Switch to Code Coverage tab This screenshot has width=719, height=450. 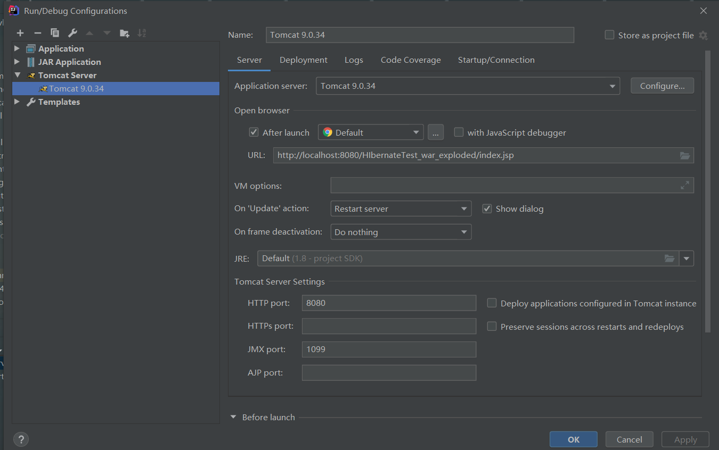click(x=411, y=60)
